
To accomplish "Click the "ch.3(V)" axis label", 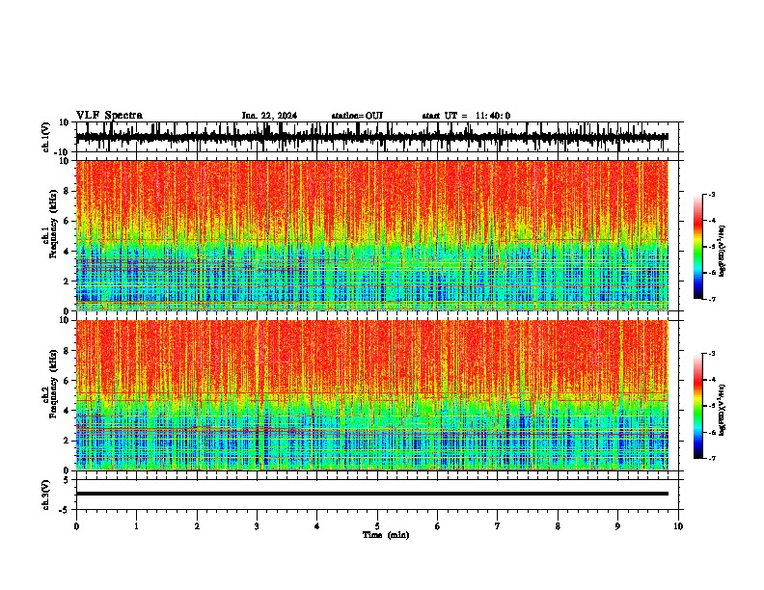I will pos(46,495).
